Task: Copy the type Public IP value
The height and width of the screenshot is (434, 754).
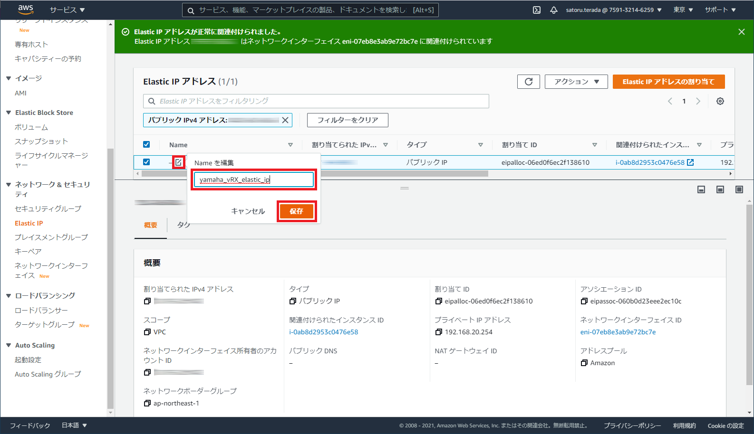Action: tap(293, 301)
